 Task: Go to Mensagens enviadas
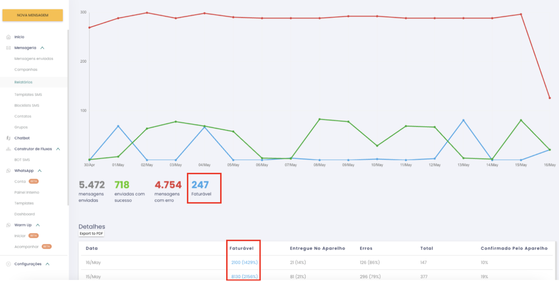point(34,59)
